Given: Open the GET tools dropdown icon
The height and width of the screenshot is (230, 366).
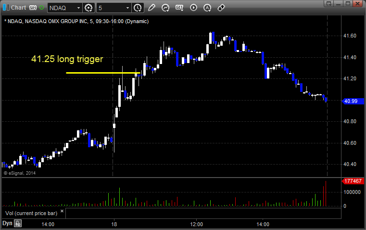Looking at the screenshot, I should [179, 8].
